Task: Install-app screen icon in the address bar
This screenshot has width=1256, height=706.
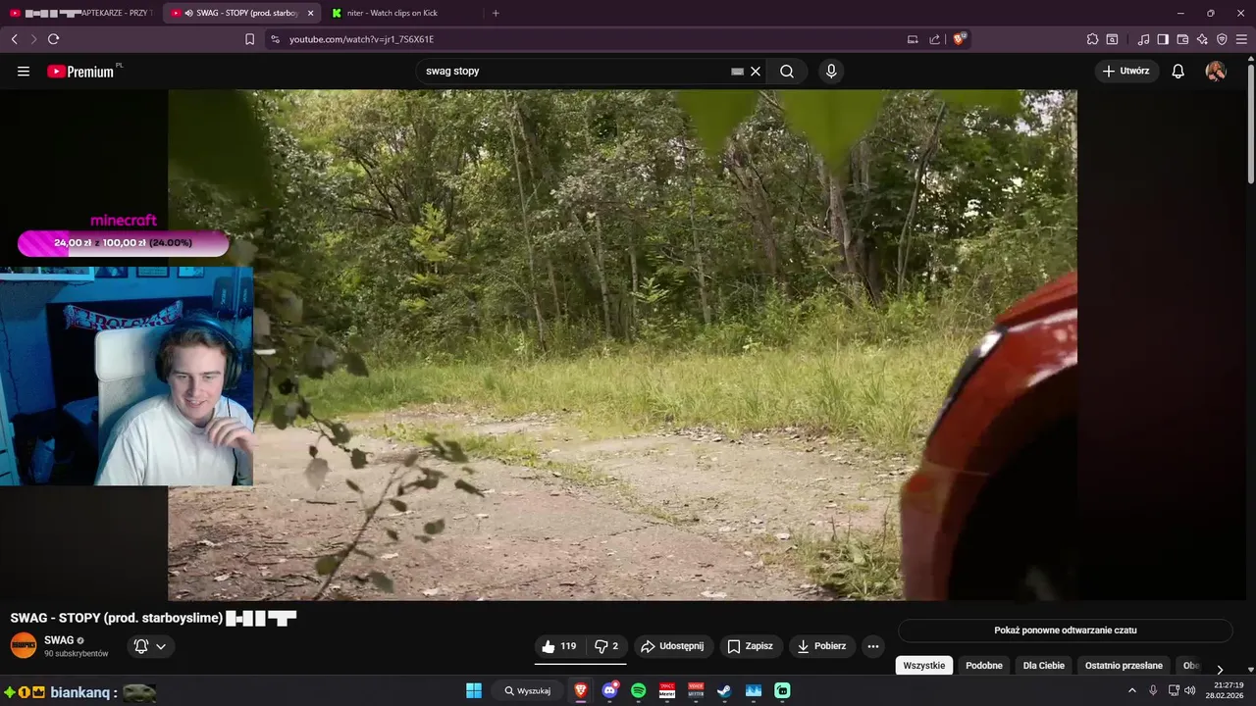Action: (x=913, y=39)
